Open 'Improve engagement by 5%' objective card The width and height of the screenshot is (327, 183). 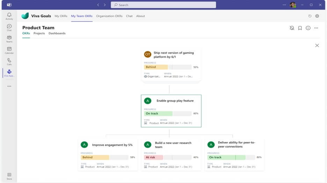point(112,145)
